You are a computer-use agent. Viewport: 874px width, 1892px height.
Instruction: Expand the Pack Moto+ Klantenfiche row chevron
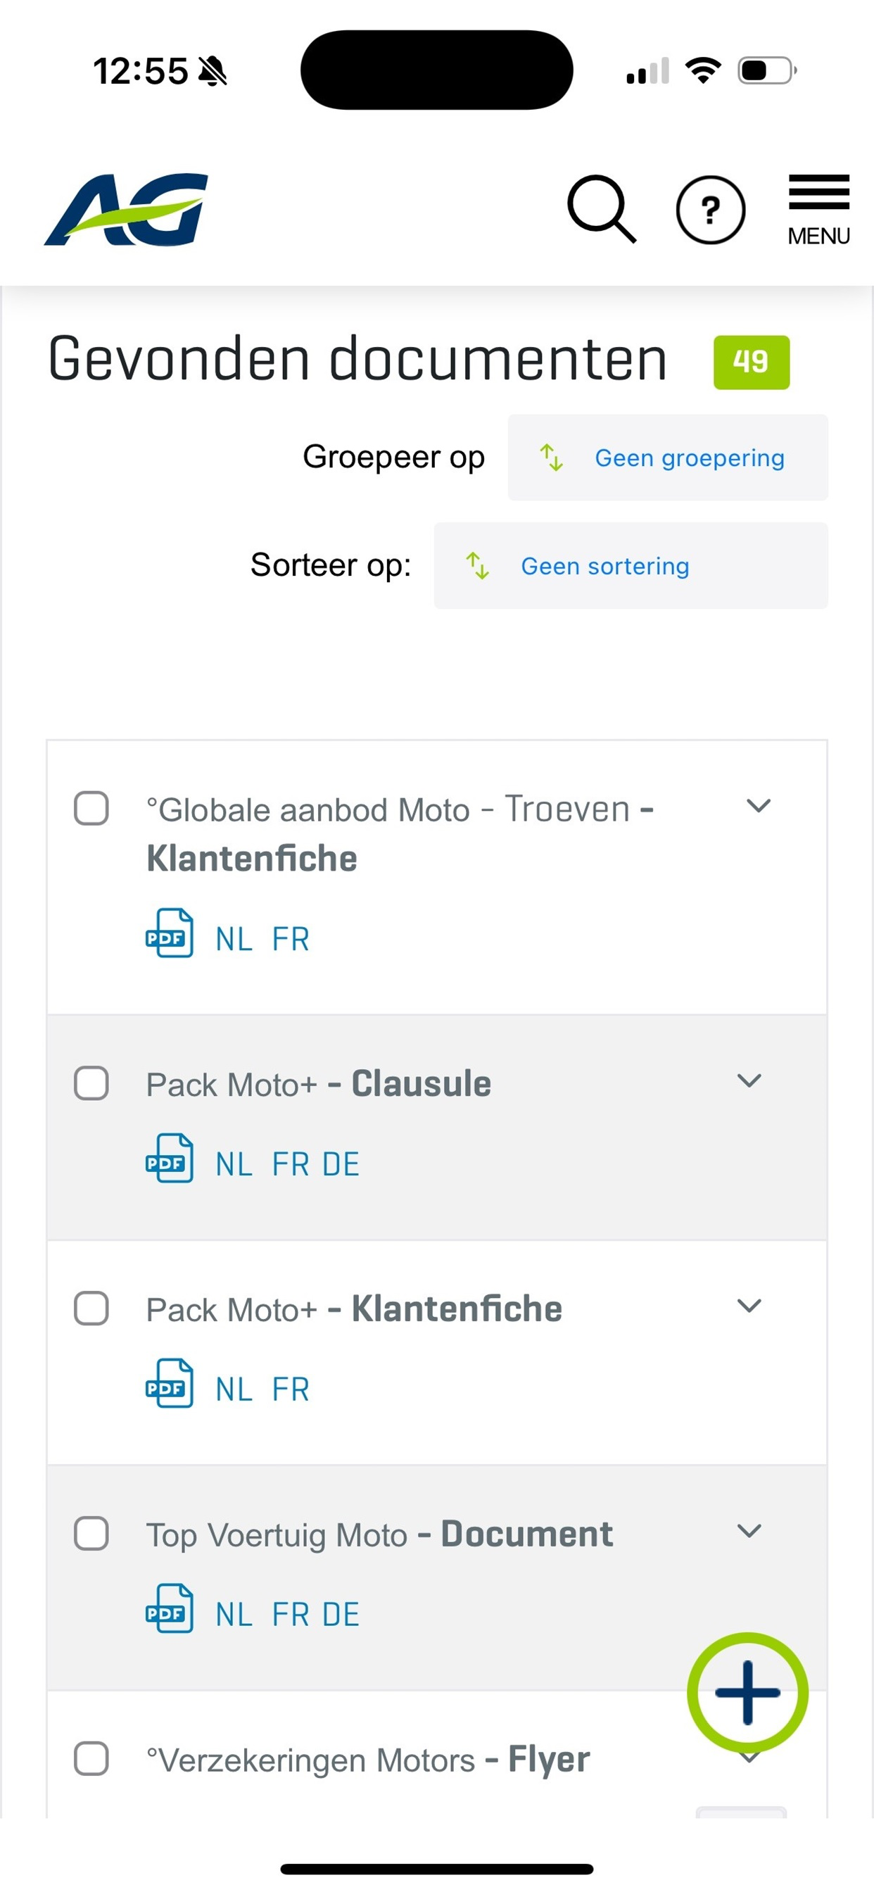(x=749, y=1305)
